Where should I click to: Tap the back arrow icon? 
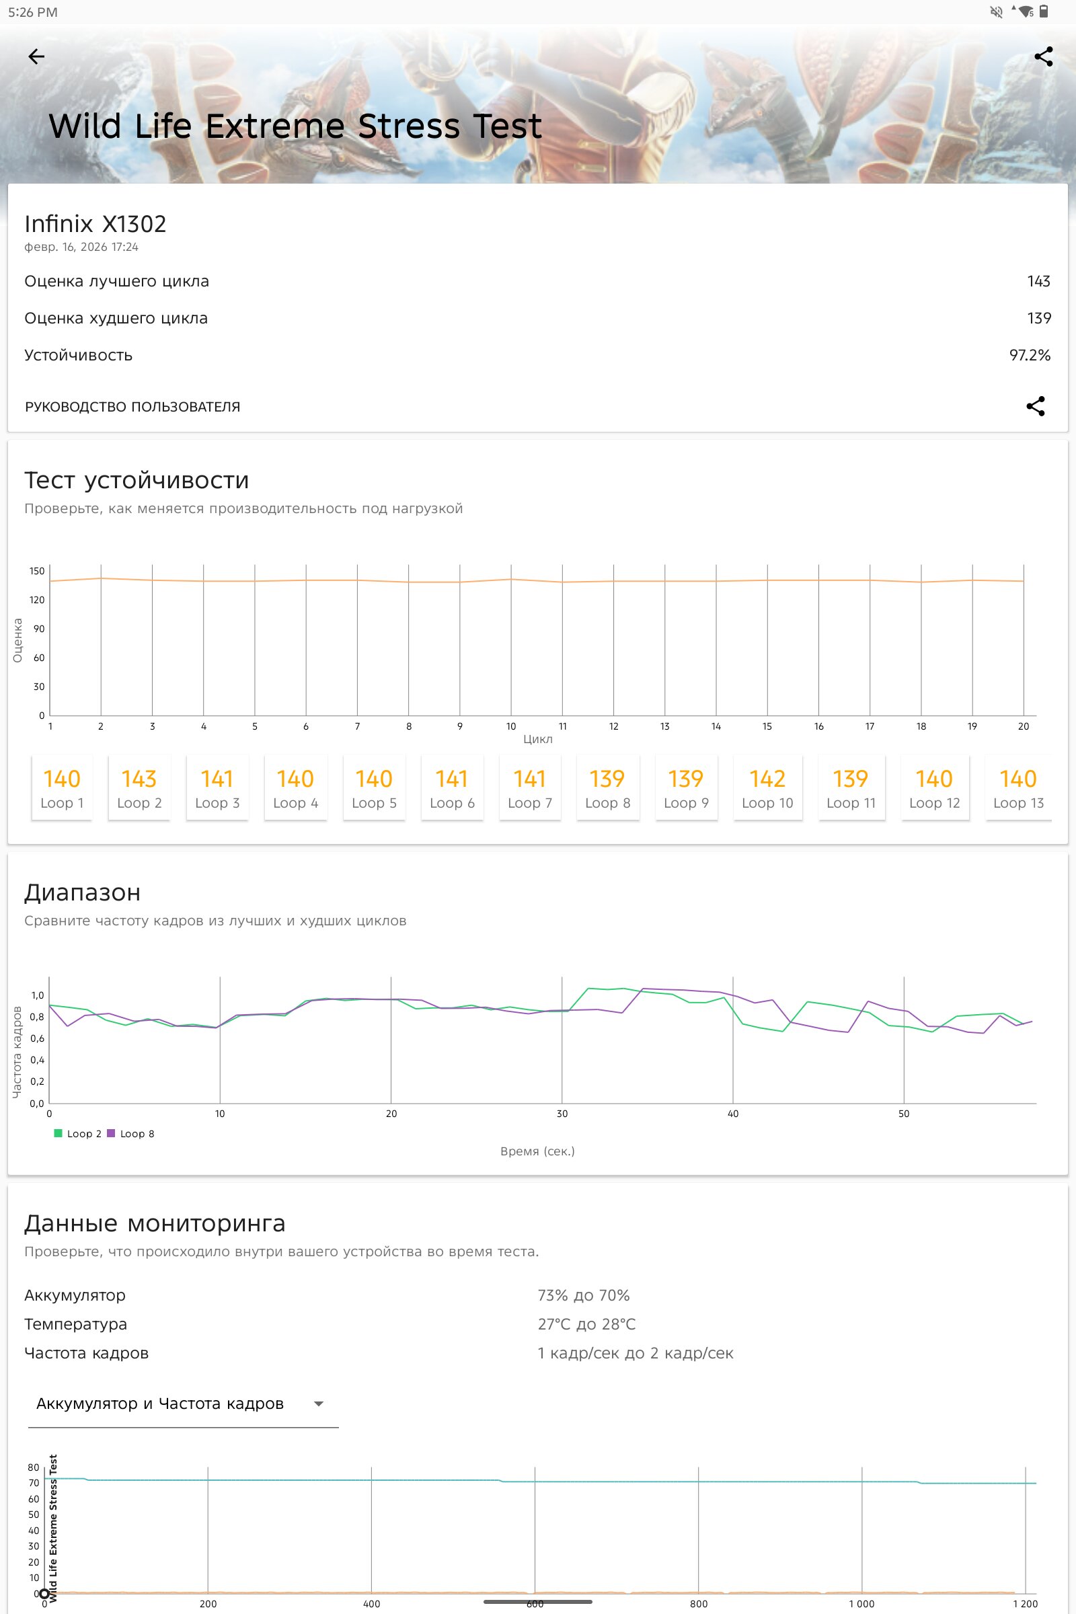pyautogui.click(x=36, y=56)
